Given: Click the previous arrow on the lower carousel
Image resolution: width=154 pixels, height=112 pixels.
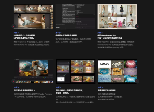Looking at the screenshot, I should coord(14,81).
